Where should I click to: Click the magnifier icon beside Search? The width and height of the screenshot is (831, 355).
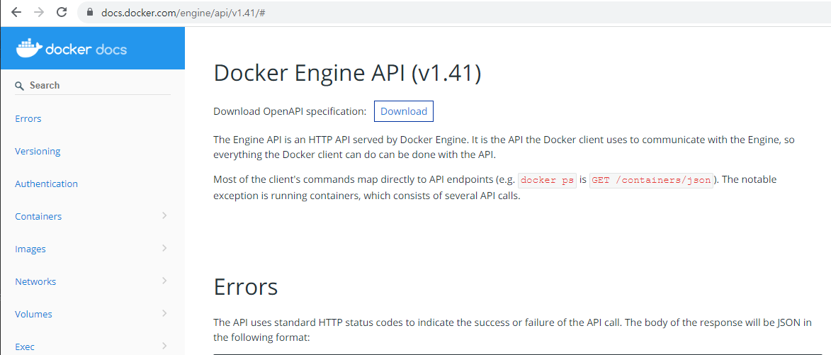[20, 86]
